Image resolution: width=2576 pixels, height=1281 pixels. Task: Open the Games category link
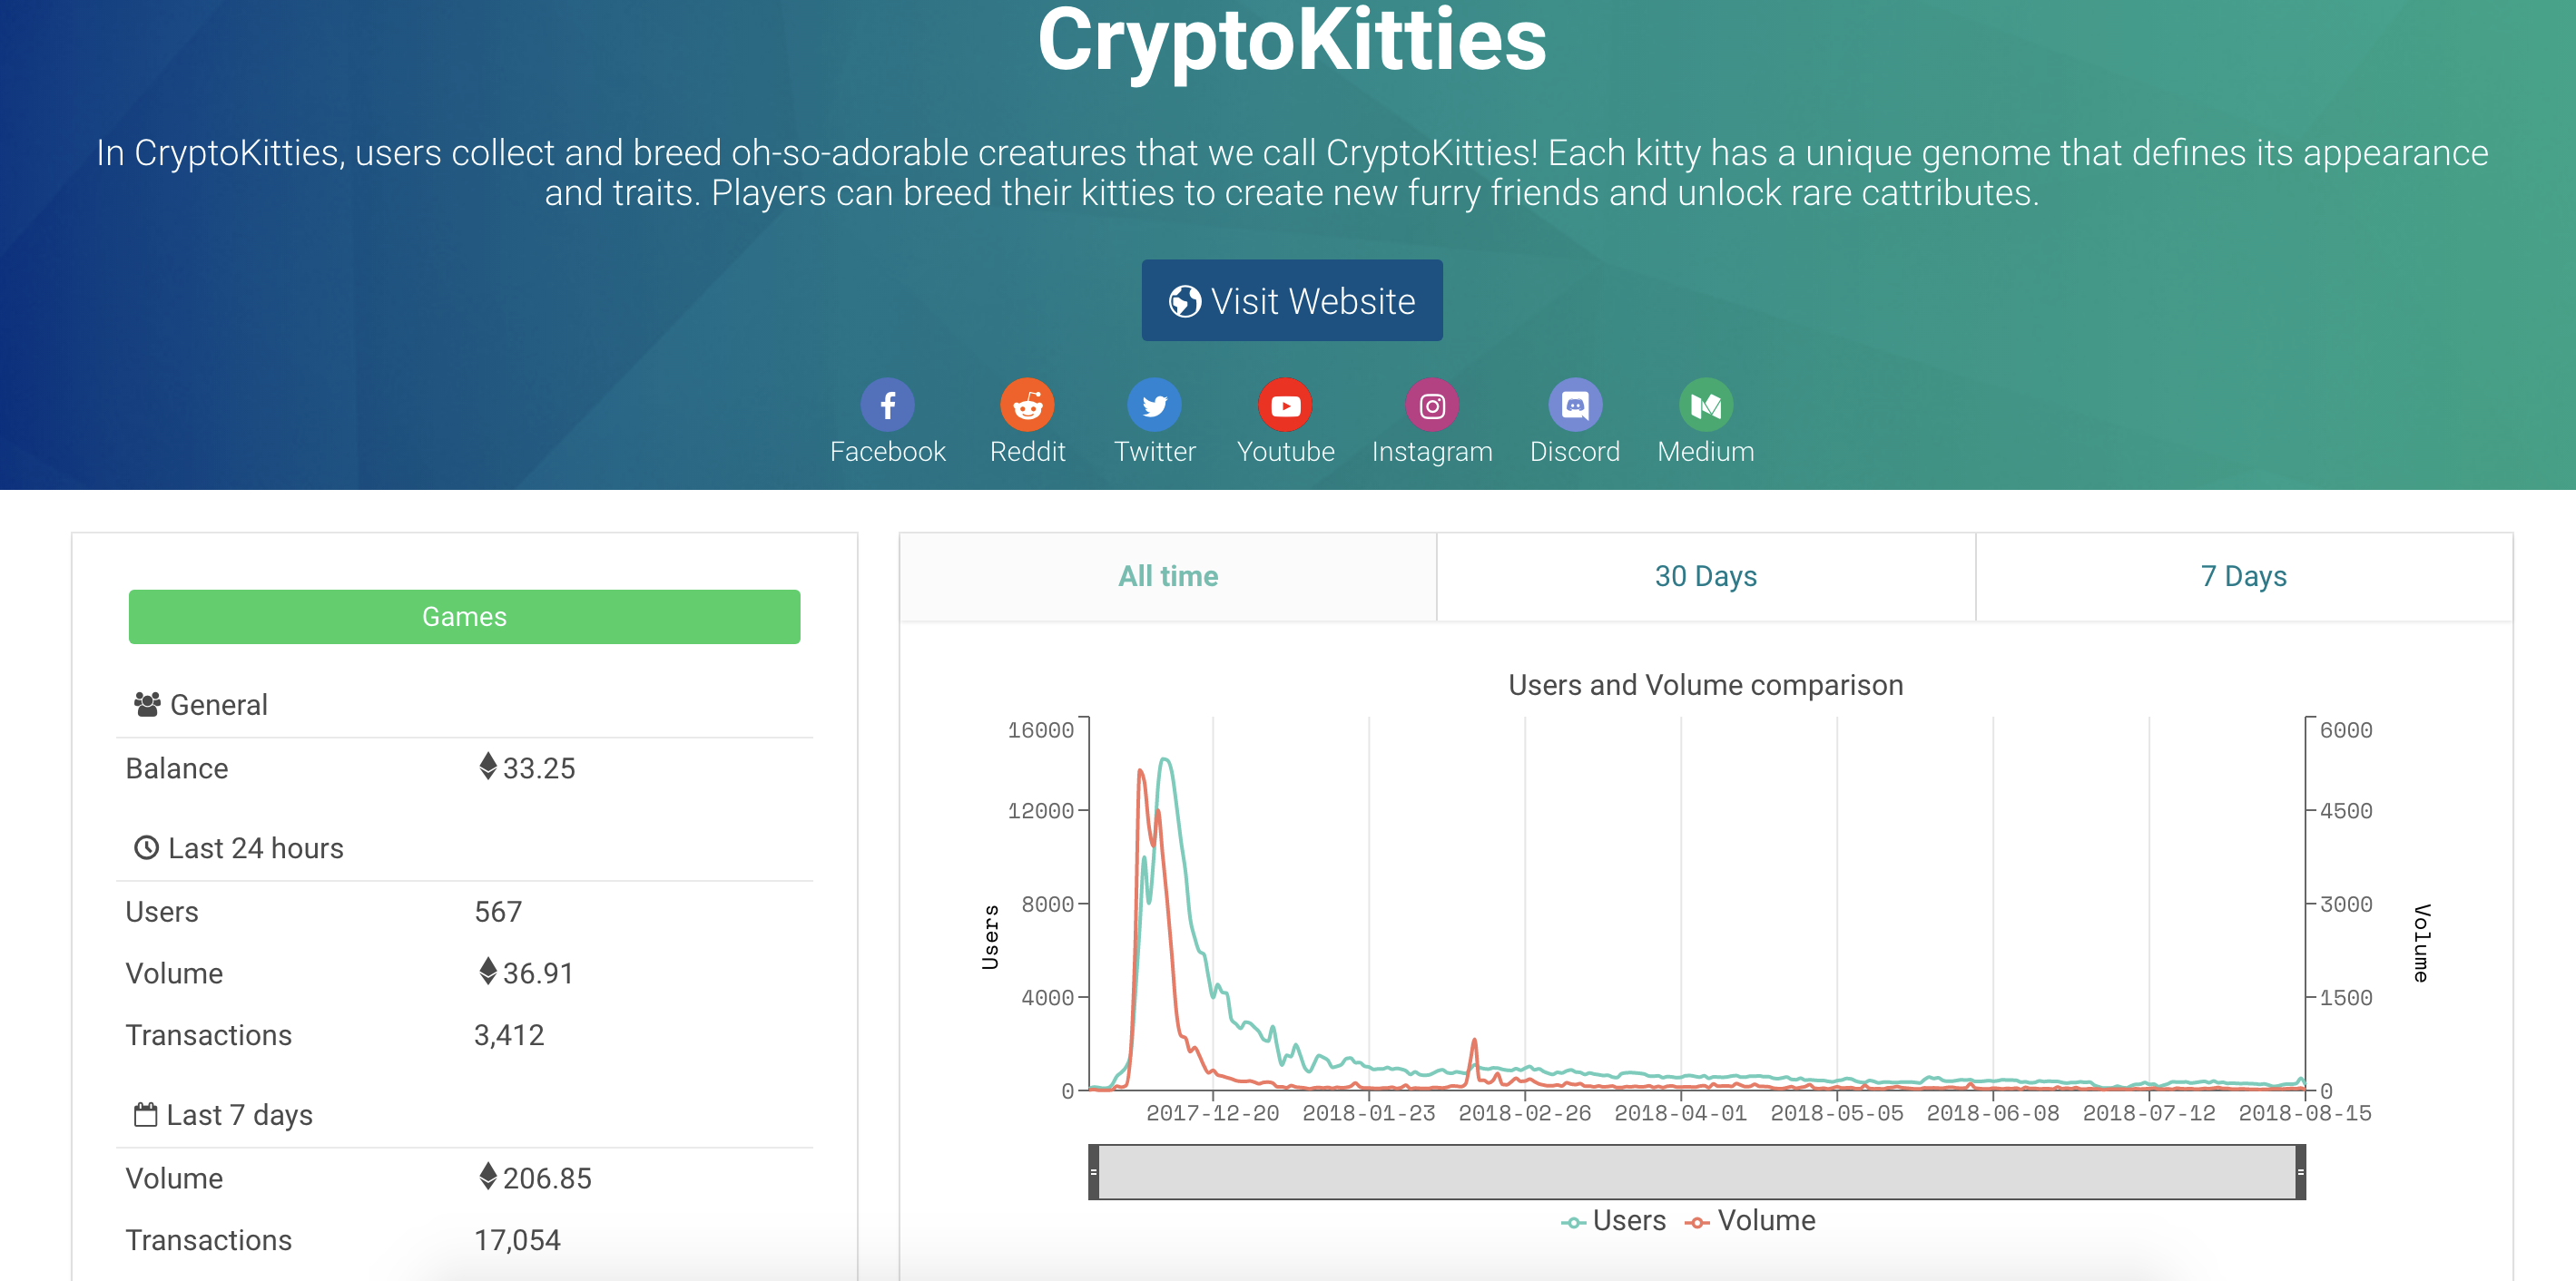[464, 617]
